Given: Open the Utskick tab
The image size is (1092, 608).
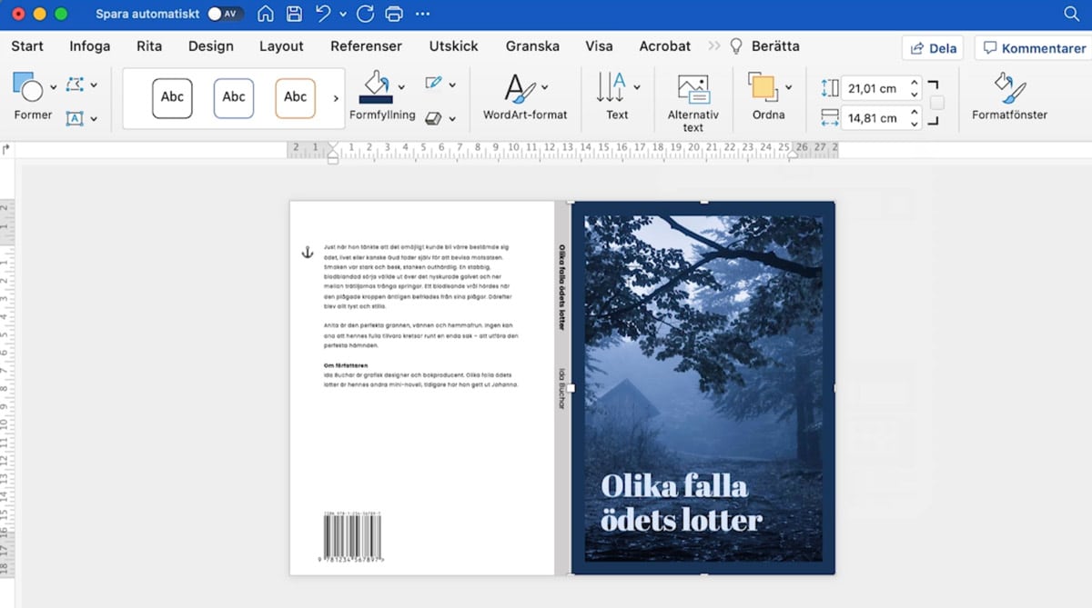Looking at the screenshot, I should pos(453,45).
